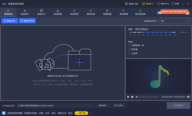Set quality slider to the 128 point

pyautogui.click(x=152, y=32)
